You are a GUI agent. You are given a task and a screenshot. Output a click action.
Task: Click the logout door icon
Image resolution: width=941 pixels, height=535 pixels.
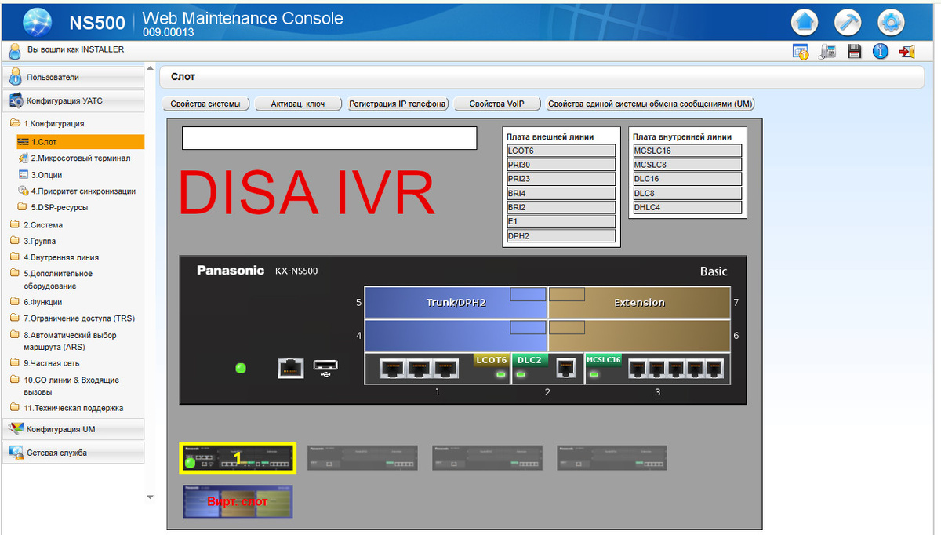(x=907, y=50)
